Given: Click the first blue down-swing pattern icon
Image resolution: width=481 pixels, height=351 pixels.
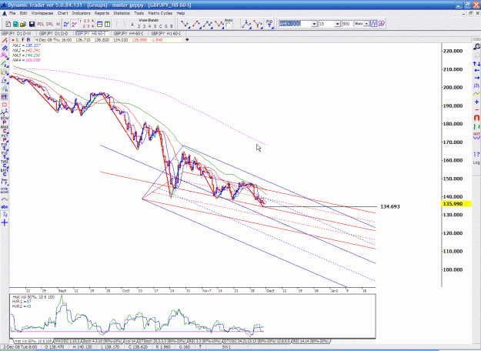Looking at the screenshot, I should tap(185, 24).
